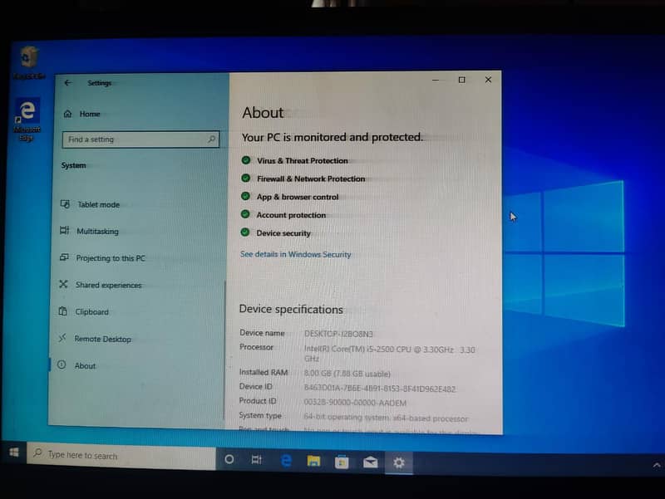
Task: Click the Projecting to this PC icon
Action: (64, 257)
